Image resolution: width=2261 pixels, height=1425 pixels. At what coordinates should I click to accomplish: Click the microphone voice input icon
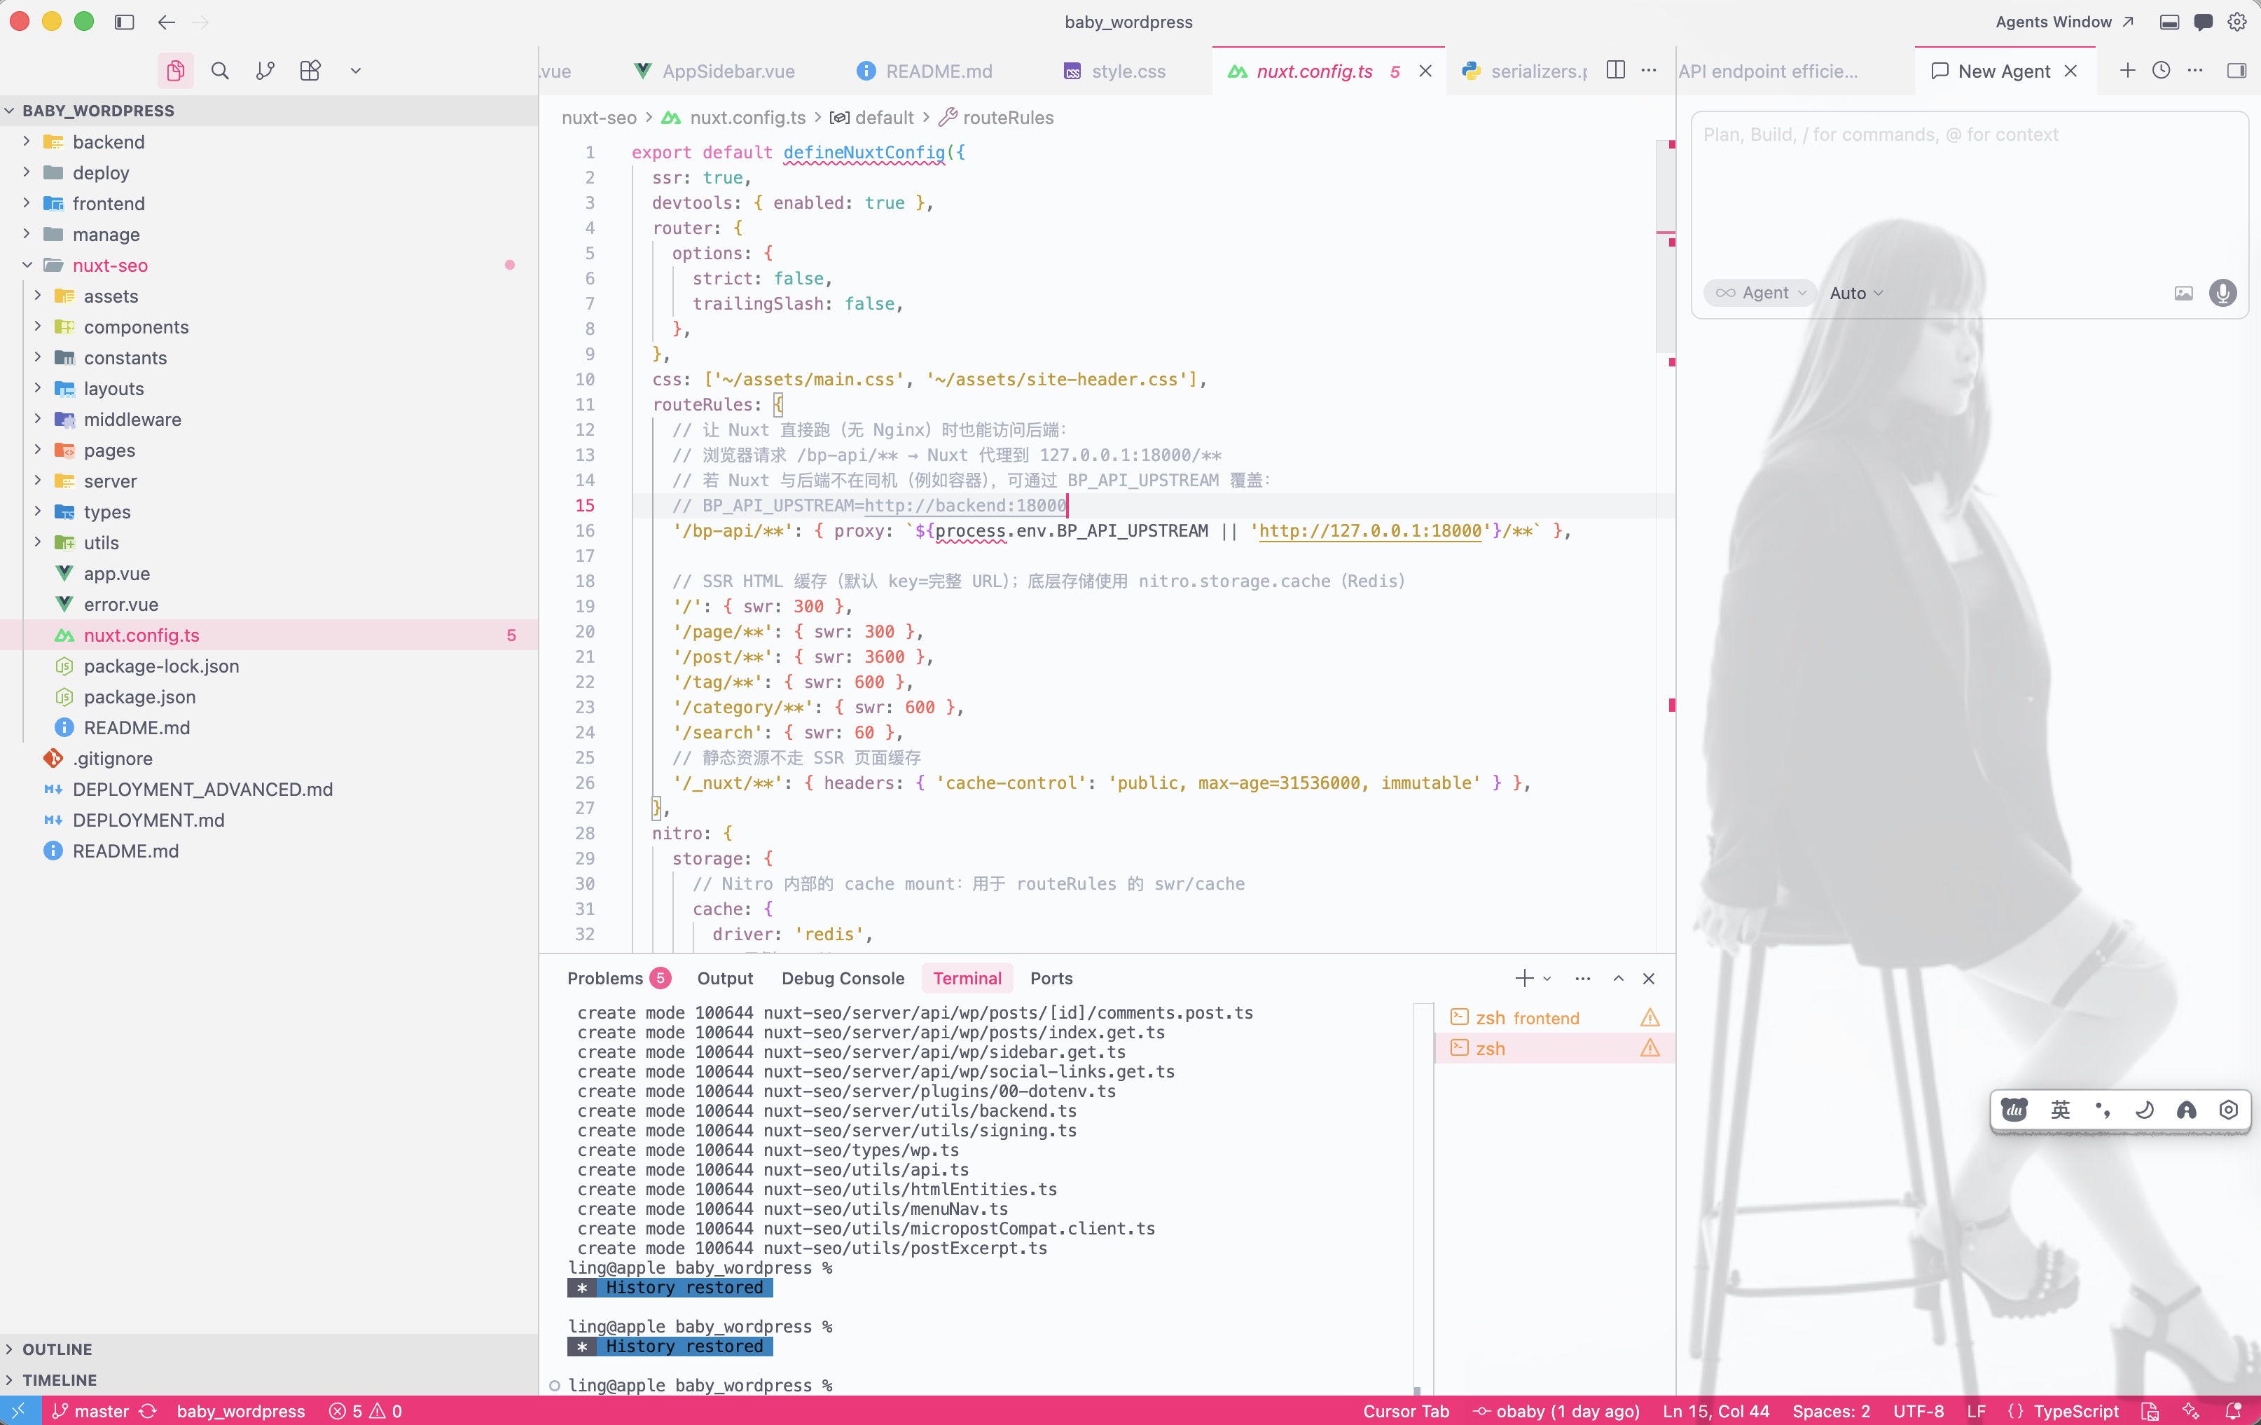tap(2222, 293)
